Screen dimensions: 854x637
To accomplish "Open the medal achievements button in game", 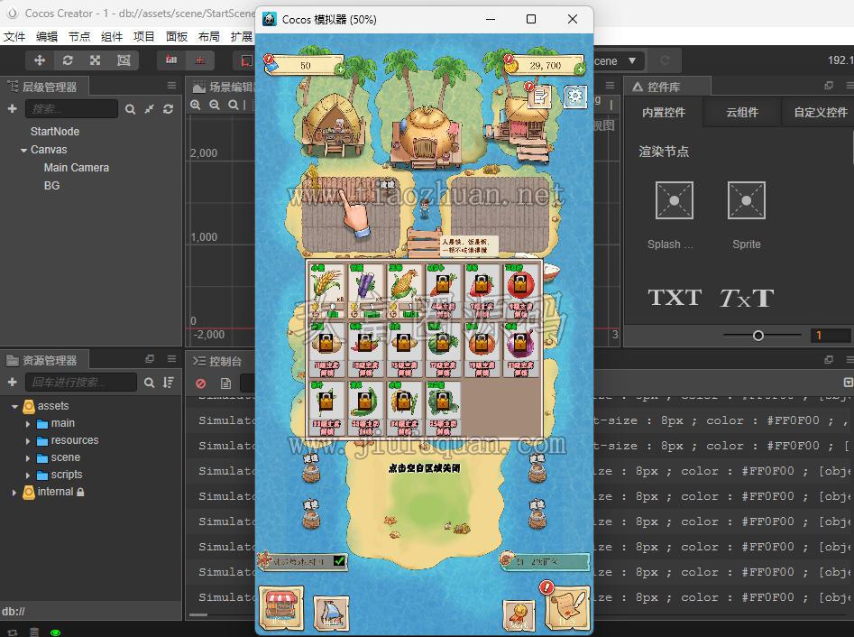I will tap(519, 615).
